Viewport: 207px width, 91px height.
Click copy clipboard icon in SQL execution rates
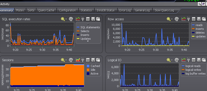[x=98, y=19]
